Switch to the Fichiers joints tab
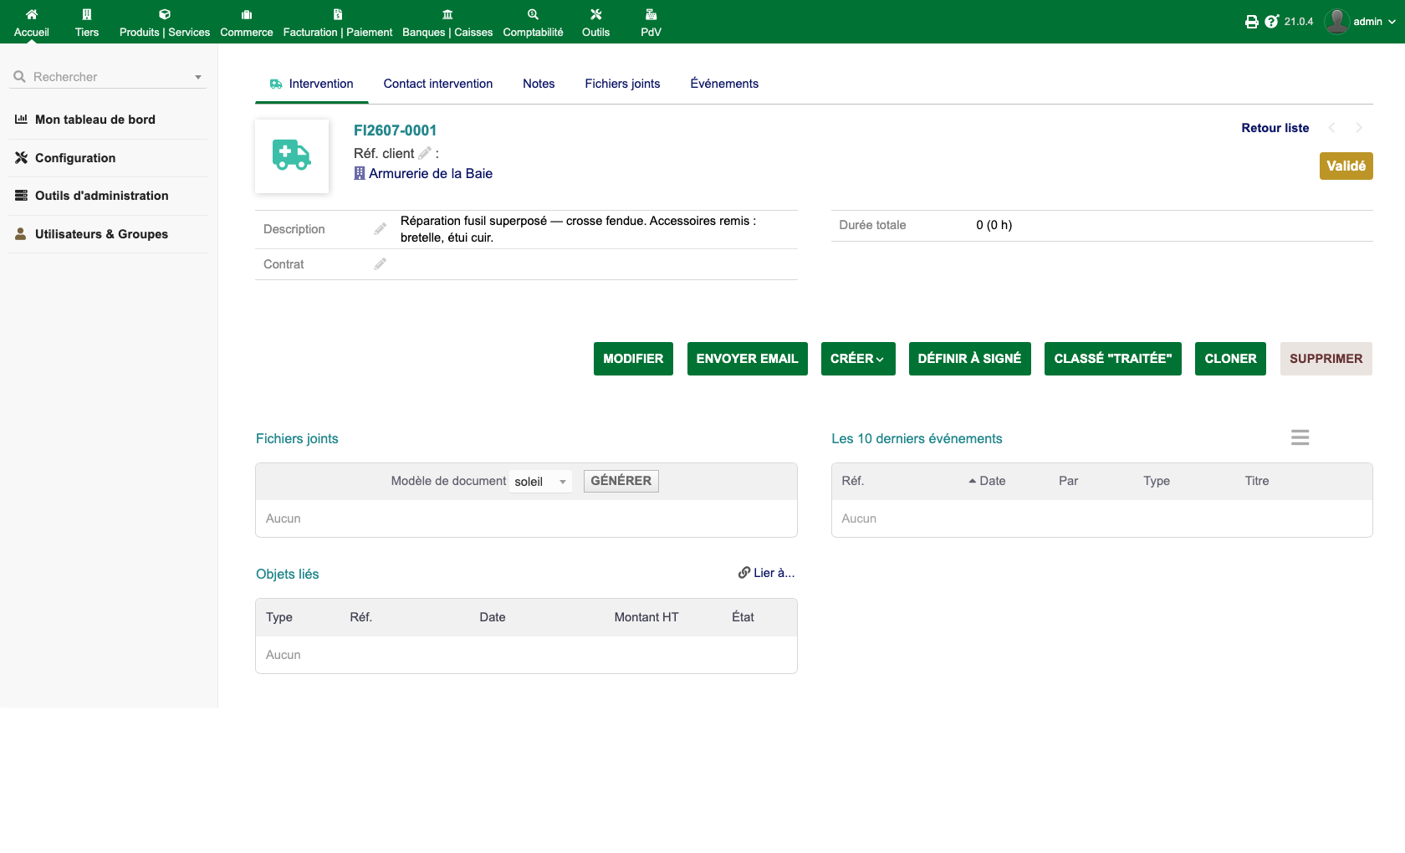This screenshot has height=853, width=1405. [x=622, y=84]
